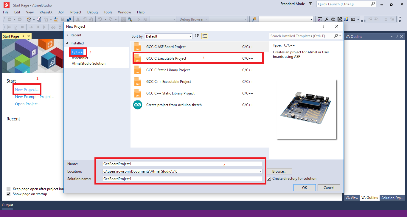Enable Keep page open after project load

9,188
